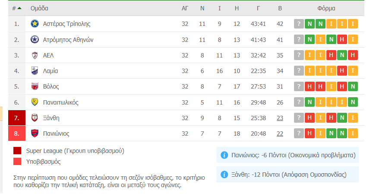The image size is (373, 194).
Task: Click the Βόλος team crest icon
Action: pos(35,86)
